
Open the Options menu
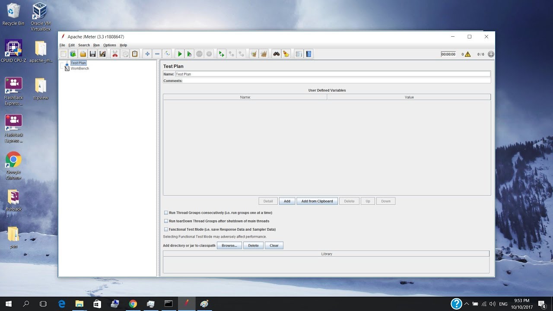(x=110, y=45)
